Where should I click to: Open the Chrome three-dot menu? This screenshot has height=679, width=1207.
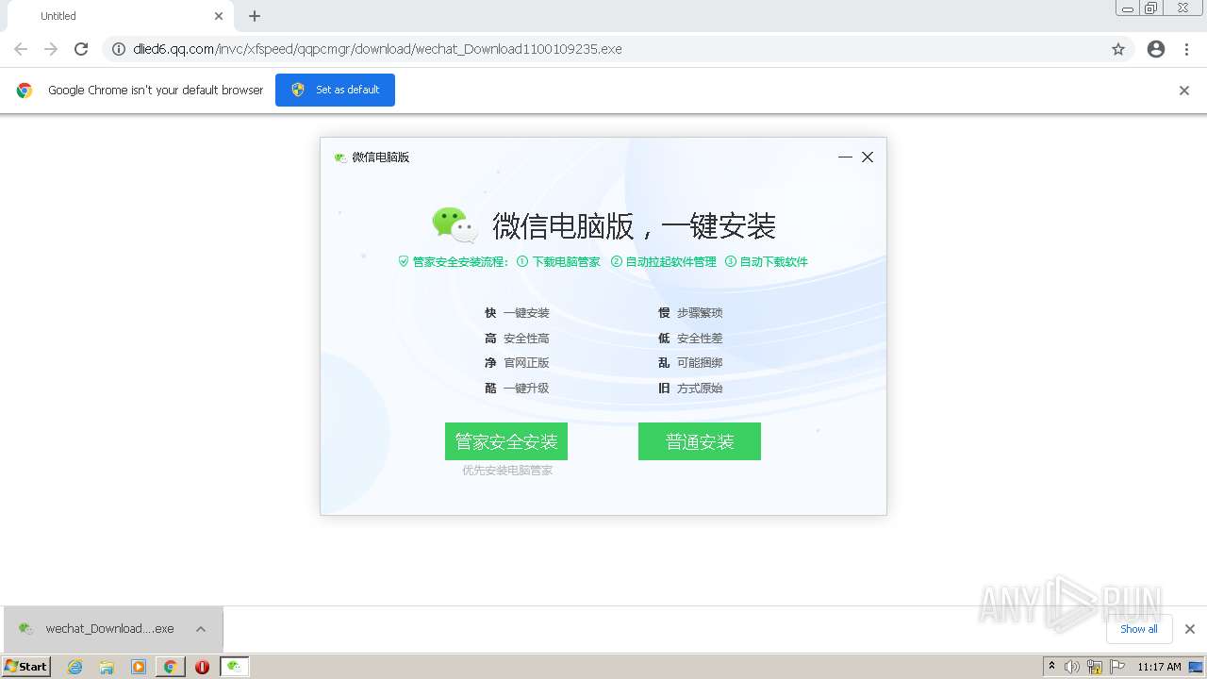pos(1187,49)
